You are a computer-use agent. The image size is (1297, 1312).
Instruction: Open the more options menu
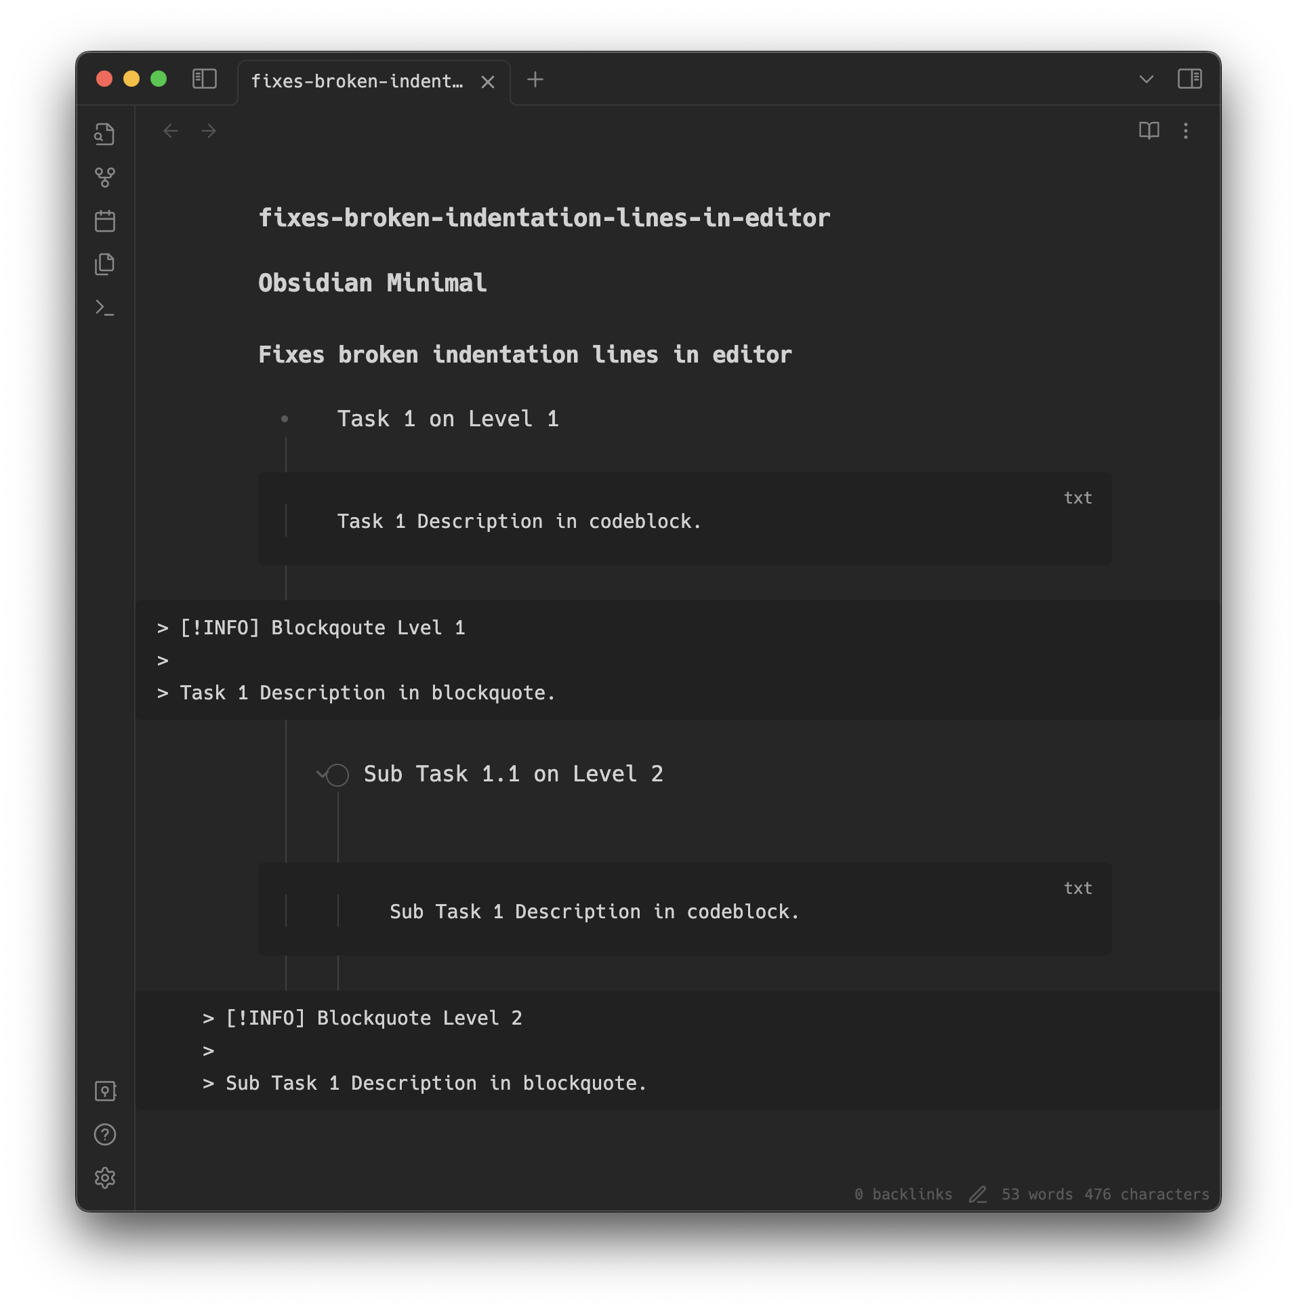coord(1187,131)
